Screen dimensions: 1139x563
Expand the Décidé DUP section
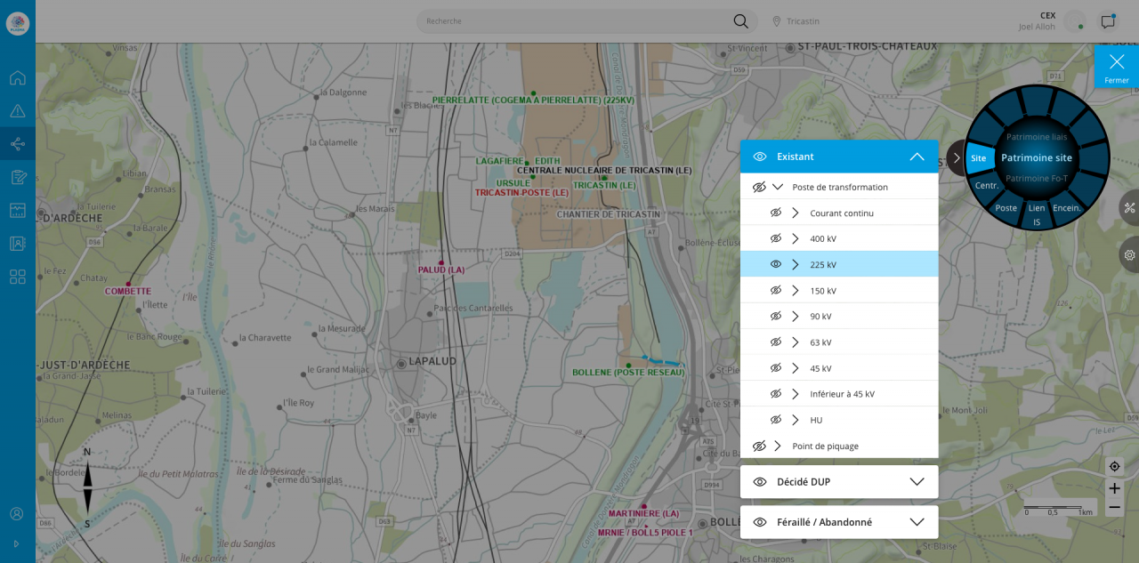click(917, 482)
